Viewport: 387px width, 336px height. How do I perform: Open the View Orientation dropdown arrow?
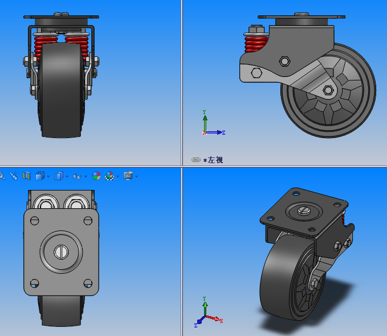coord(48,176)
